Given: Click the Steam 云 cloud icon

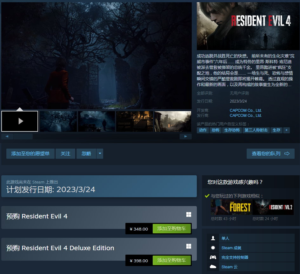Looking at the screenshot, I should pyautogui.click(x=213, y=267).
